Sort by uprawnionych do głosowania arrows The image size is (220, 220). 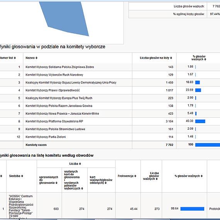[56, 183]
